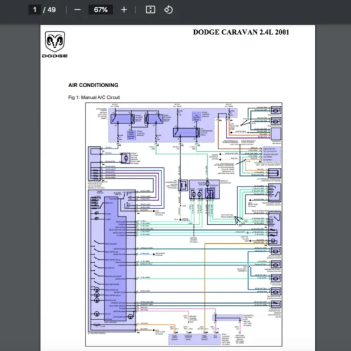351x351 pixels.
Task: Click the zoom out minus icon
Action: pyautogui.click(x=78, y=9)
